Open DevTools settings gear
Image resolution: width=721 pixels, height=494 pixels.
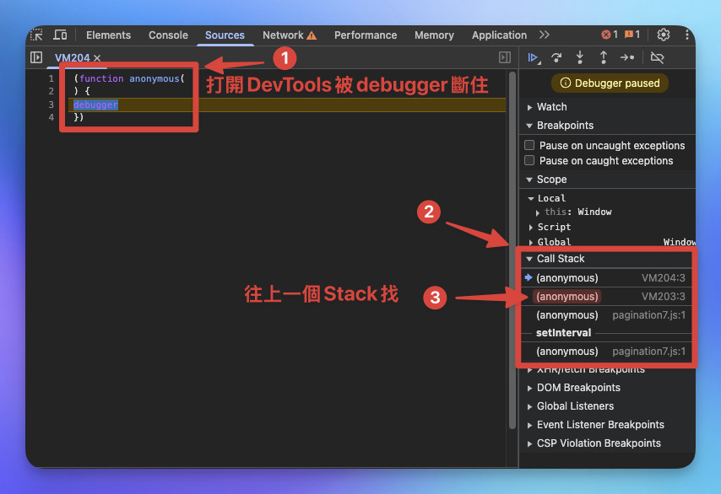[663, 35]
